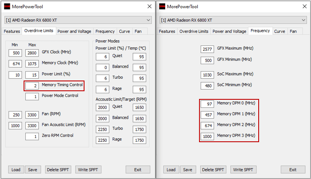Open Frequency tab in left window

coord(105,31)
